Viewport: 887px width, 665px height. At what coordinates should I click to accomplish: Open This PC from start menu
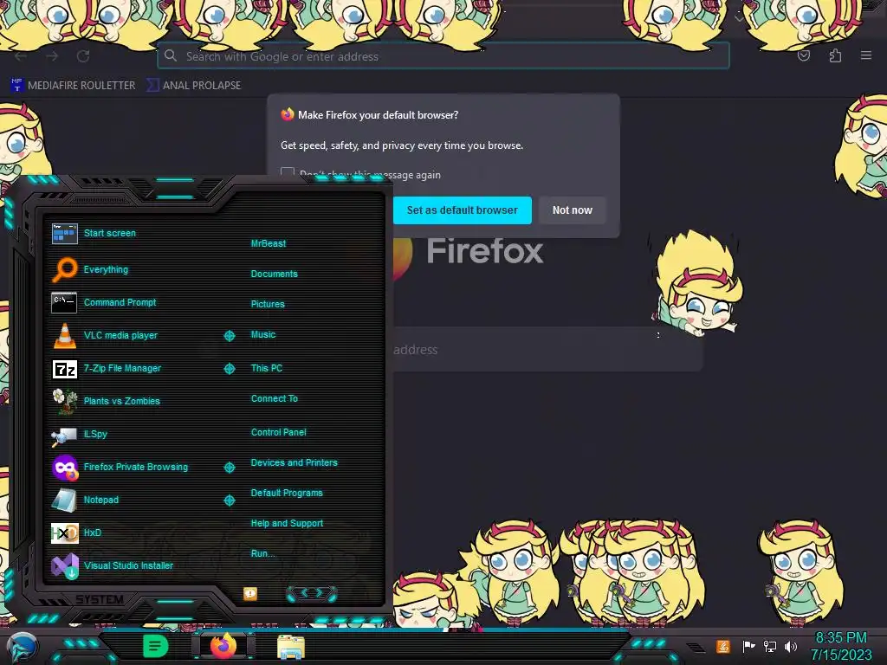[267, 368]
